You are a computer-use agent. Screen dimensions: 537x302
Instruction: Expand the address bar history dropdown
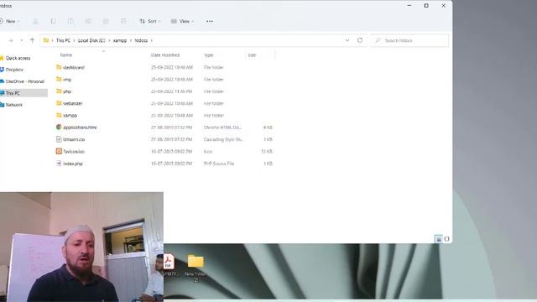[x=347, y=40]
